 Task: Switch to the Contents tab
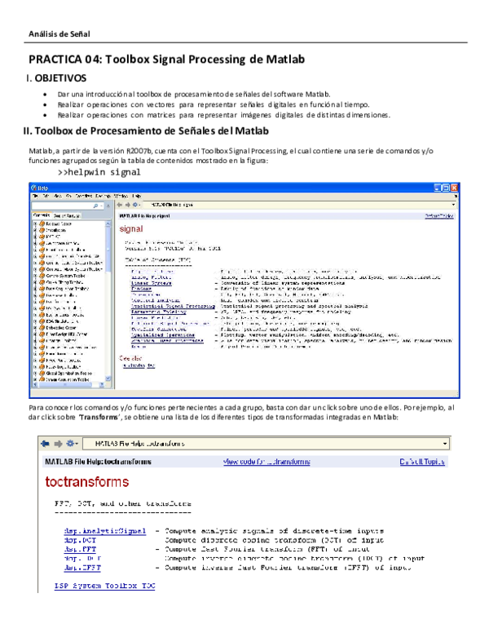[41, 215]
